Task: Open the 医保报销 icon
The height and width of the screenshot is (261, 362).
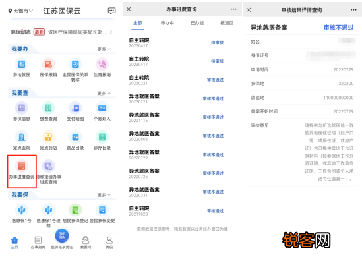Action: pos(48,65)
